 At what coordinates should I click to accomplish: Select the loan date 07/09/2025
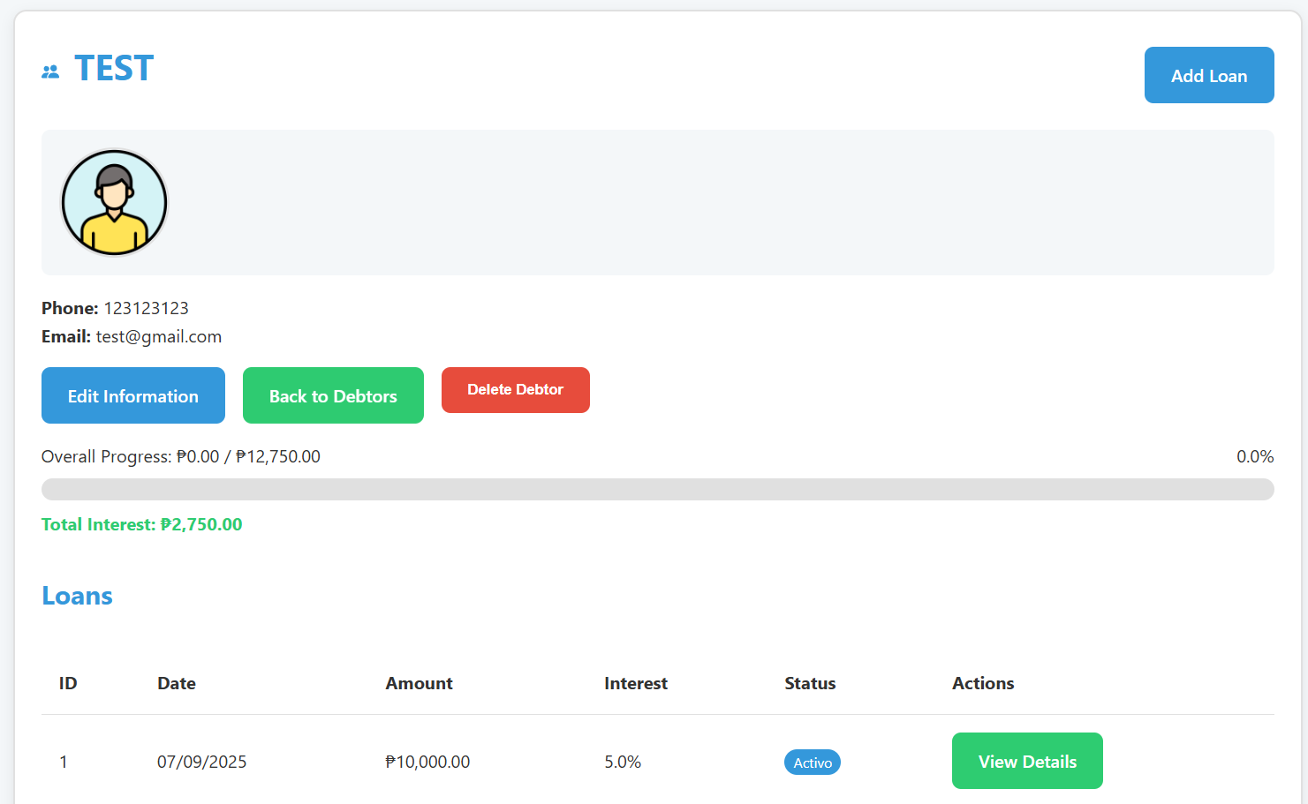click(x=202, y=762)
